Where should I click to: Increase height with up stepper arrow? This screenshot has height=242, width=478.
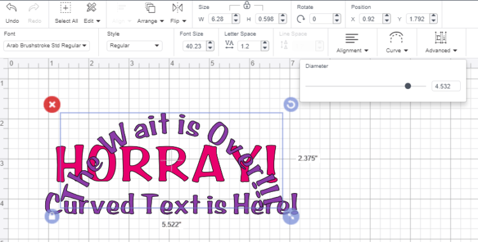click(283, 17)
